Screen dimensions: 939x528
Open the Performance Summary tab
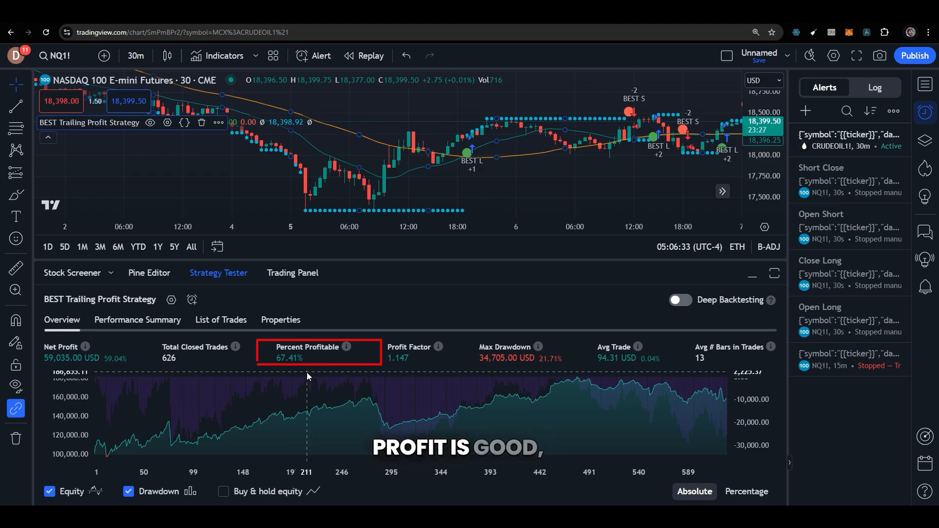(137, 320)
